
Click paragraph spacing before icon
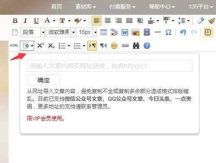tap(151, 21)
